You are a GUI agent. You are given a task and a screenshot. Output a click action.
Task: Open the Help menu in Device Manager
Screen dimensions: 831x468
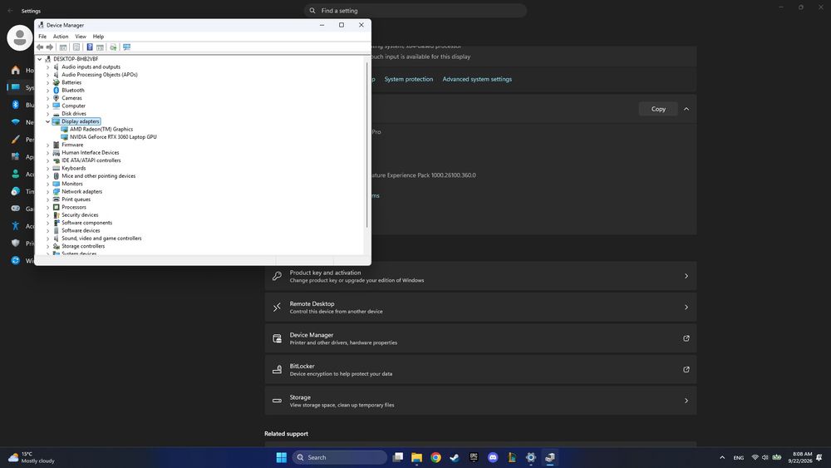[98, 37]
